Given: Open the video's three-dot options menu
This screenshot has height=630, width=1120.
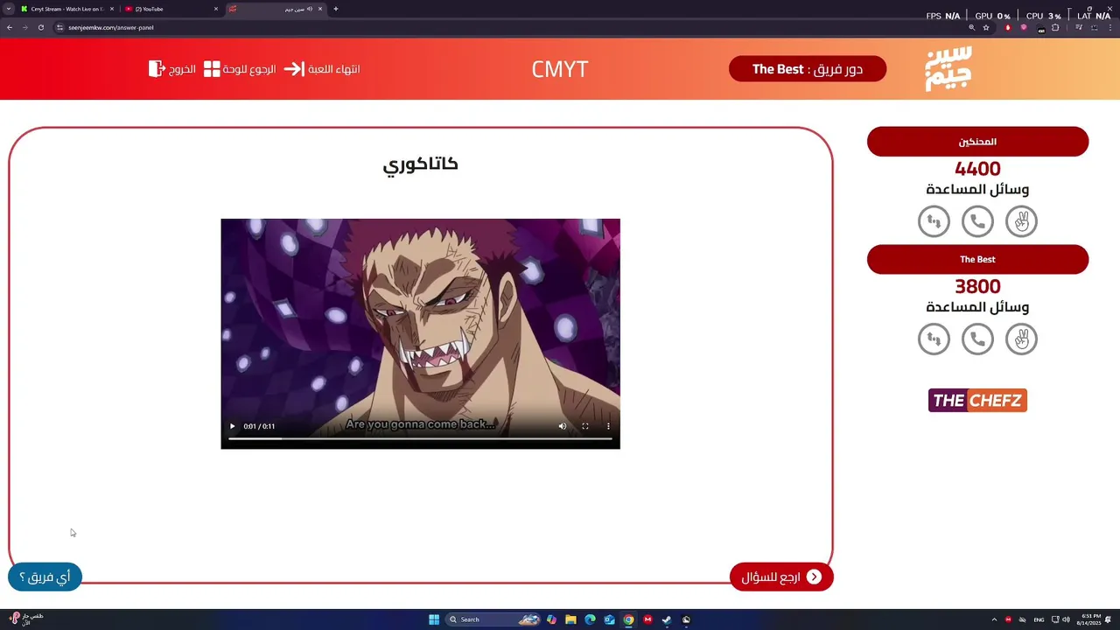Looking at the screenshot, I should pos(608,426).
